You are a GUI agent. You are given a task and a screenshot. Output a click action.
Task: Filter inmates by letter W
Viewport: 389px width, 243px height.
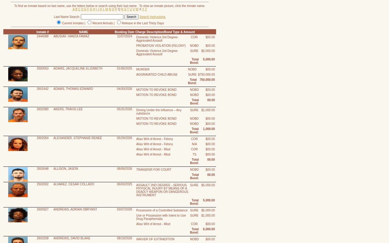pos(137,9)
